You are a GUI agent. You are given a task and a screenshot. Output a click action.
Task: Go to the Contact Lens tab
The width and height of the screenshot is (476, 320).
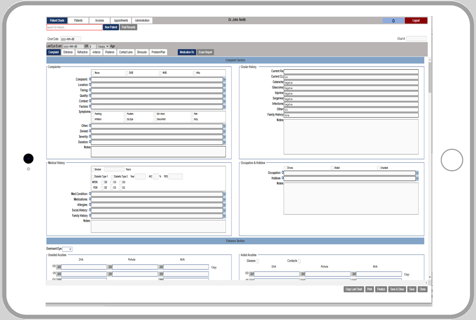(x=126, y=52)
